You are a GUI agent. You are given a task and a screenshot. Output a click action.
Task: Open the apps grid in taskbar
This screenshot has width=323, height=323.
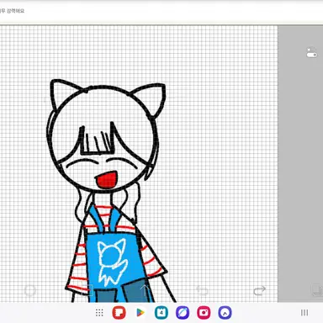click(x=99, y=313)
